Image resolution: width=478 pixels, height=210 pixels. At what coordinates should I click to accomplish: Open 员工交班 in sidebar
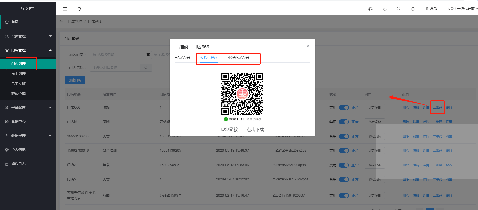tap(28, 84)
